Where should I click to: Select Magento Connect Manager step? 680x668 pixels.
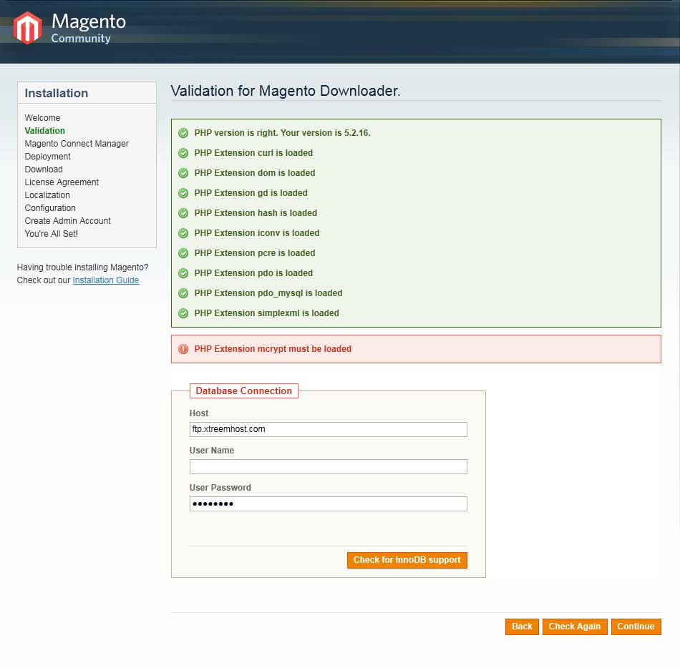77,143
